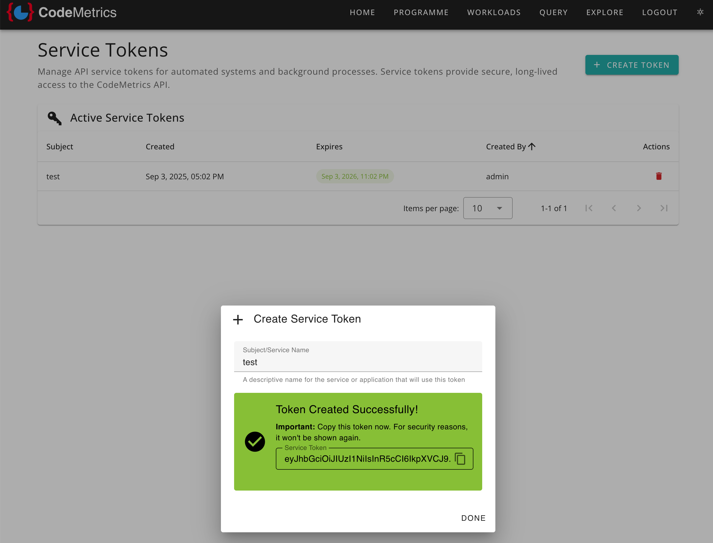713x543 pixels.
Task: Copy the service token to clipboard
Action: coord(460,459)
